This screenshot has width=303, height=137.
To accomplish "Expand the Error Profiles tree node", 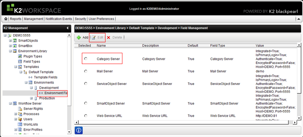I will 15,130.
